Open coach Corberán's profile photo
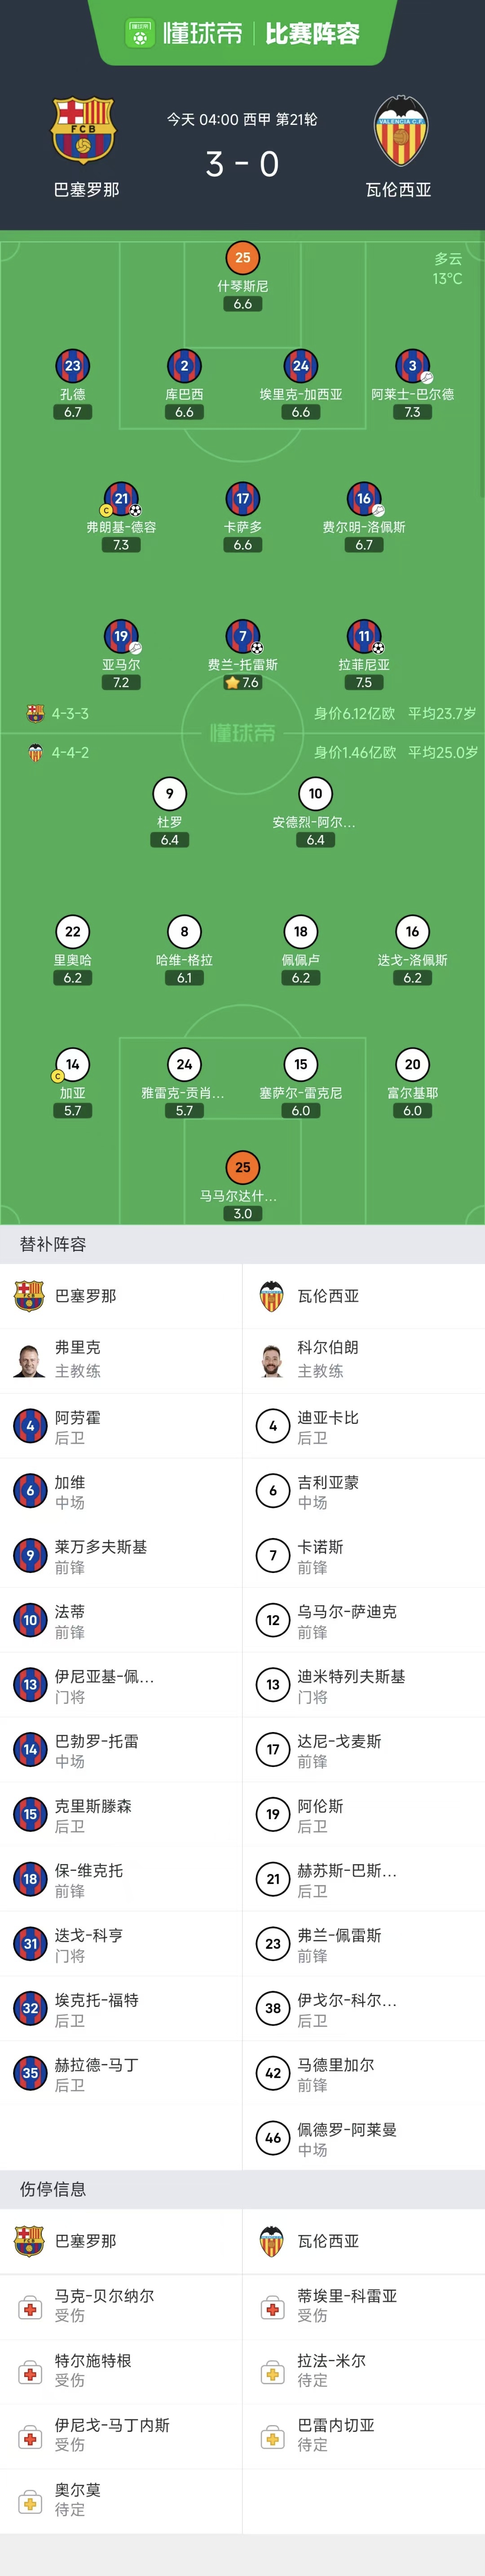 [x=273, y=1360]
